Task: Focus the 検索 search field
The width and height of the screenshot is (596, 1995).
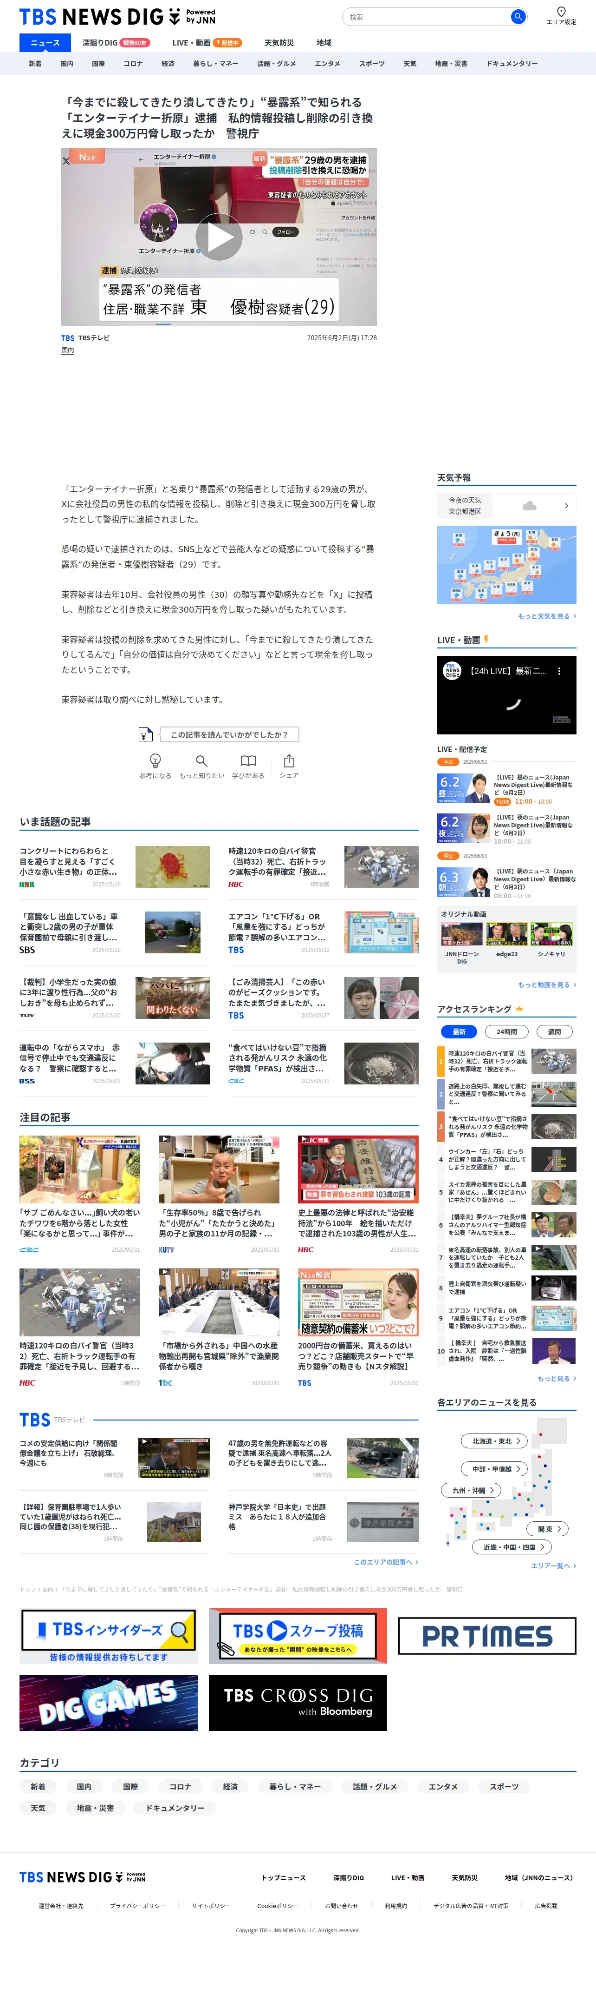Action: 427,16
